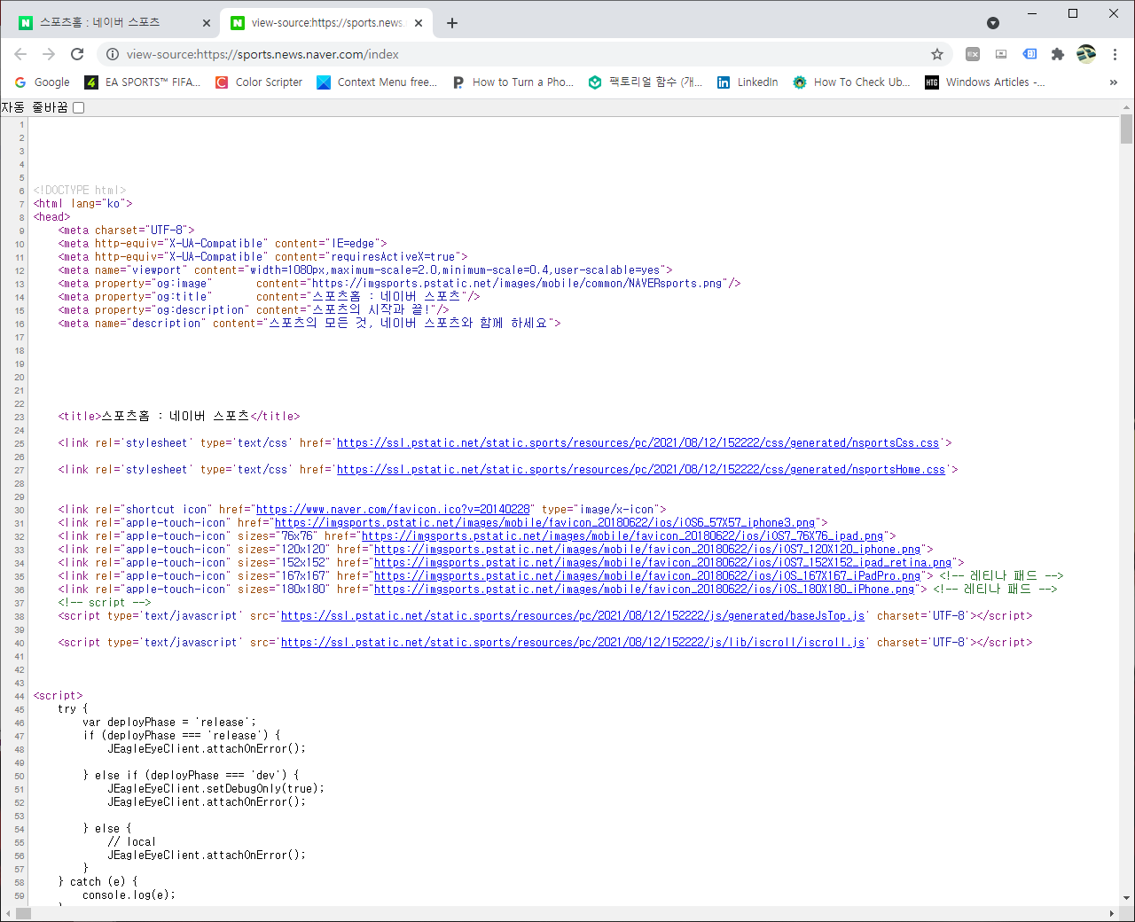This screenshot has width=1135, height=922.
Task: Click the og:description meta line
Action: [x=254, y=310]
